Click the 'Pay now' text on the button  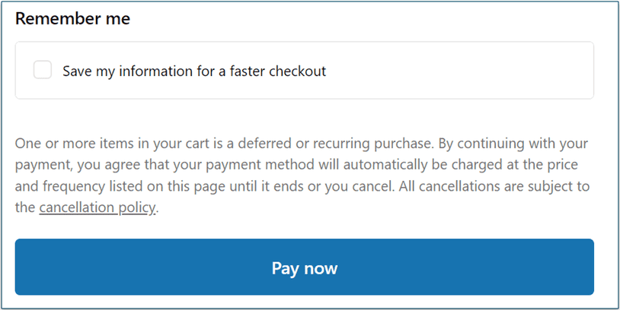coord(304,268)
